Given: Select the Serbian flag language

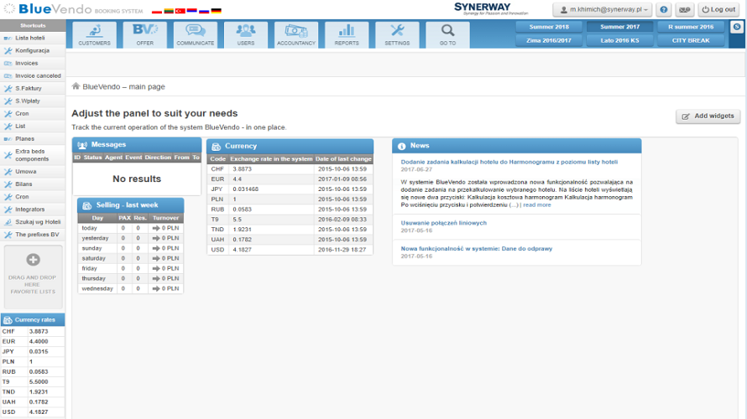Looking at the screenshot, I should click(192, 11).
